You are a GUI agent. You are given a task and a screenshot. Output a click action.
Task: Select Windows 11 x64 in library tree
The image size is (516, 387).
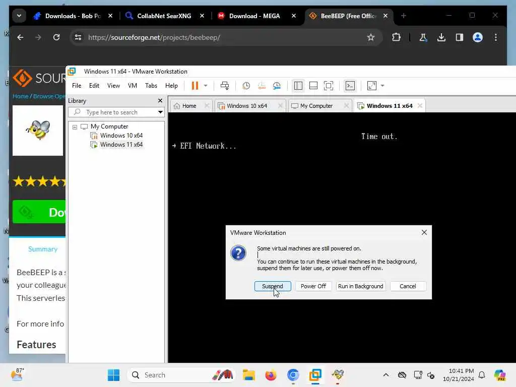[x=121, y=145]
